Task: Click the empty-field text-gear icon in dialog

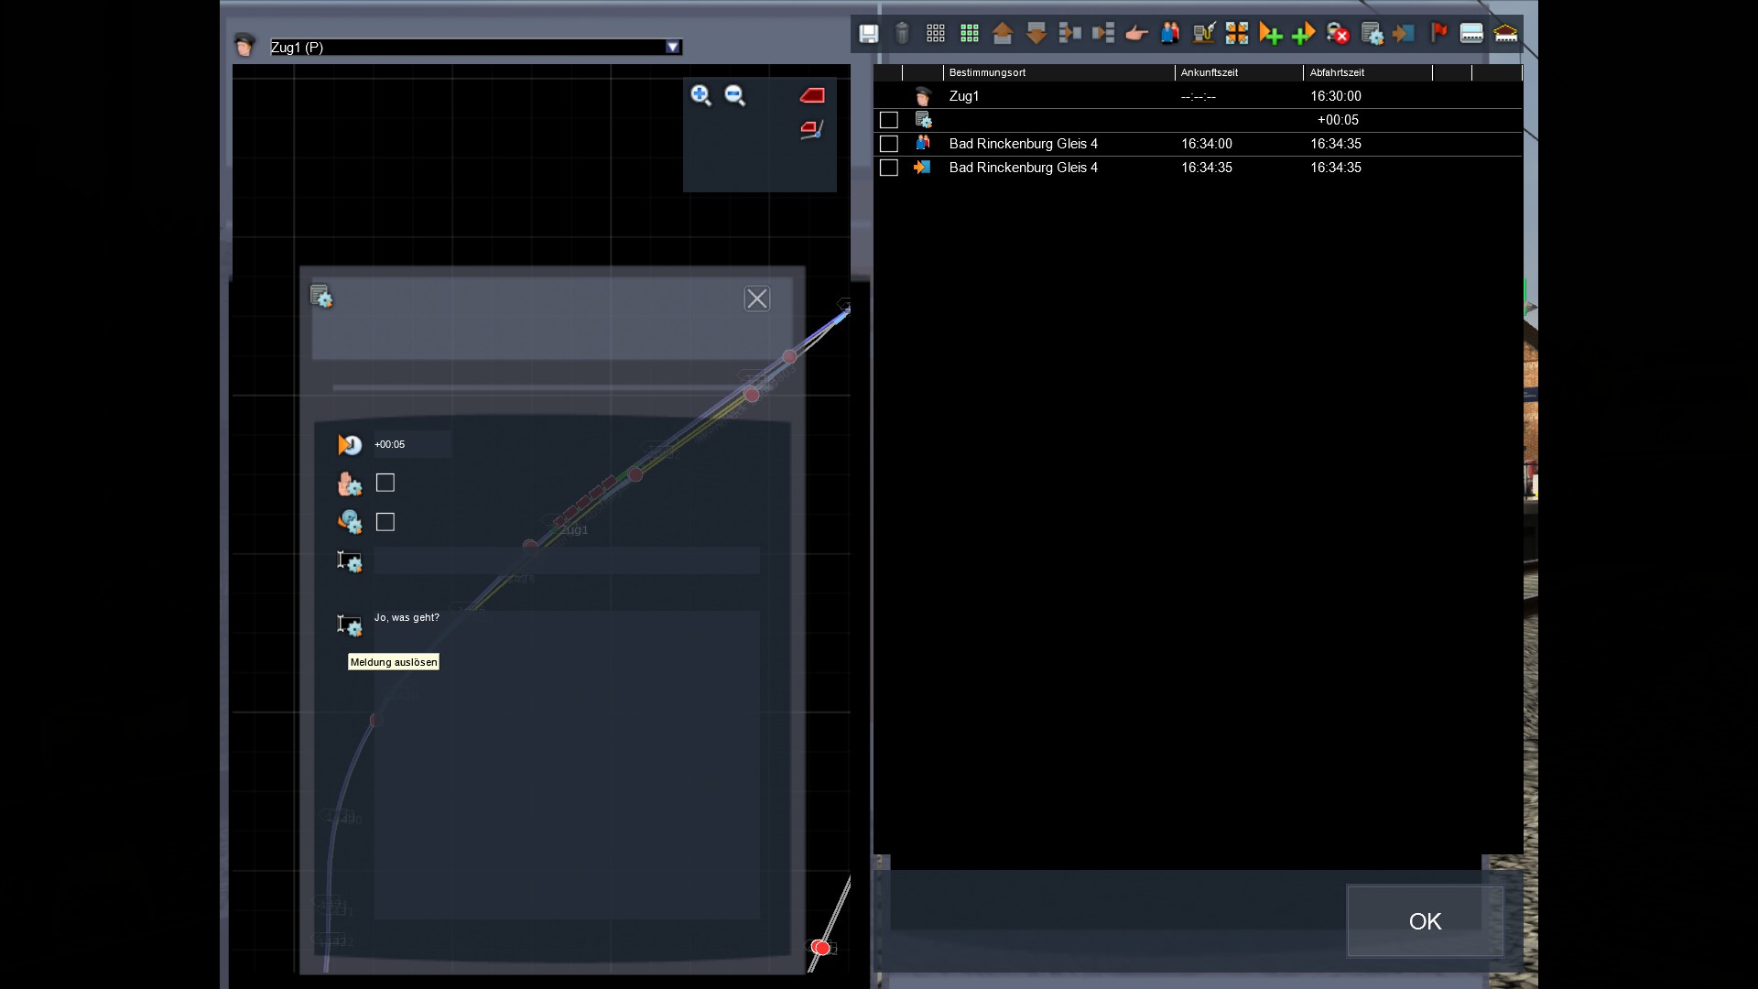Action: point(350,561)
